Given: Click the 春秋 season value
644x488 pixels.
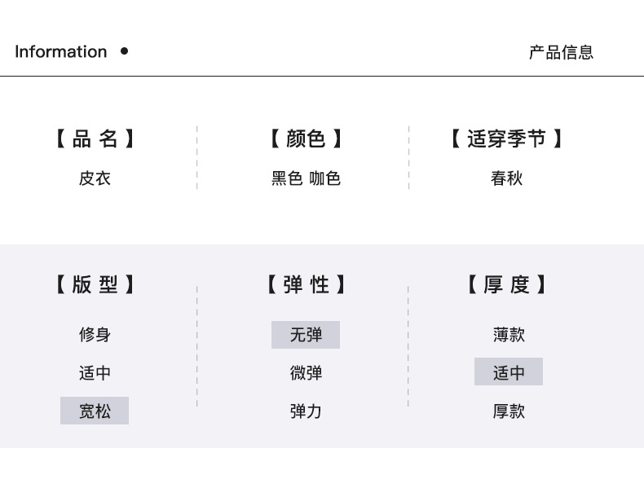Looking at the screenshot, I should (x=506, y=178).
